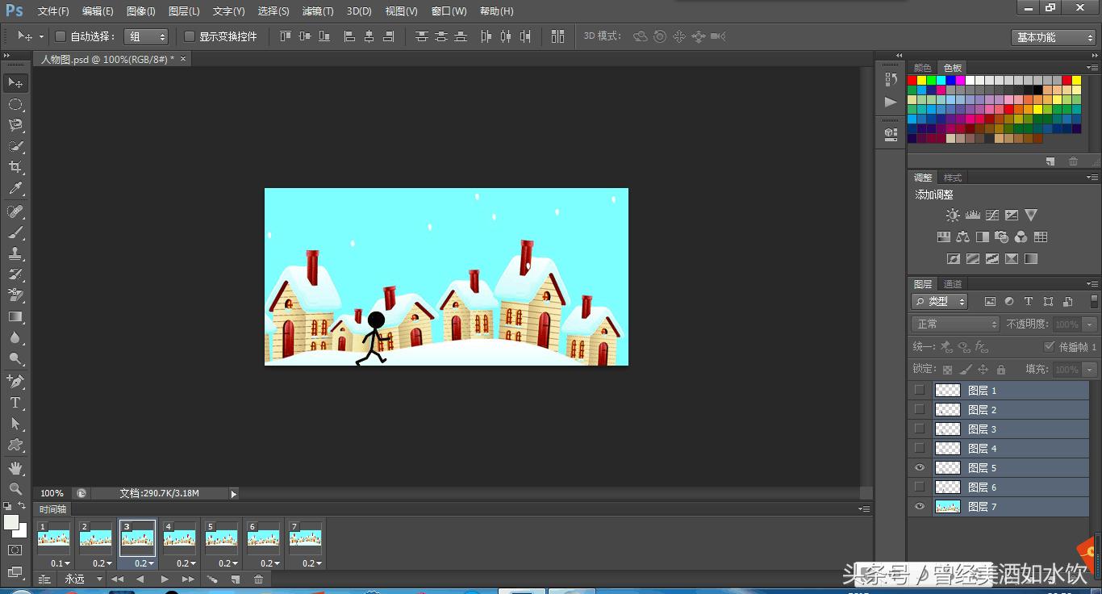The image size is (1102, 594).
Task: Select the Hand tool
Action: point(15,468)
